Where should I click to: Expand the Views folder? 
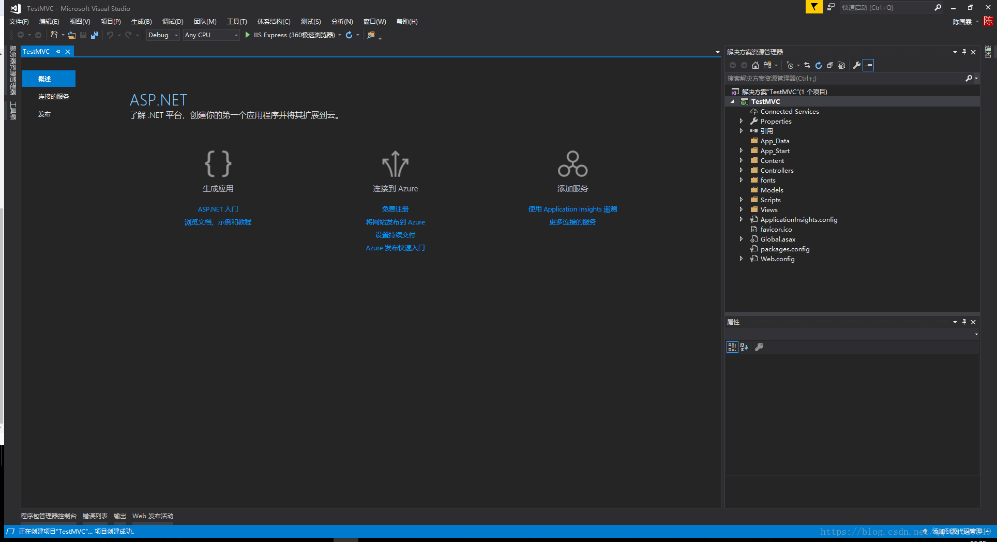(742, 209)
